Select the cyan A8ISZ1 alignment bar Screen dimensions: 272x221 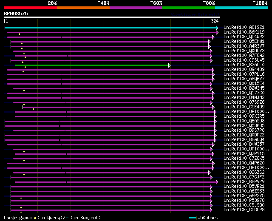tap(110, 28)
